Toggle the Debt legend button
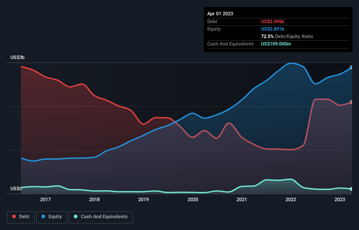 tap(21, 217)
